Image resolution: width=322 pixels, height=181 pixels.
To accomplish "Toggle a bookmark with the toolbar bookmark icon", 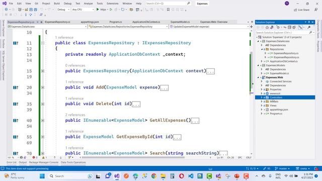I will [168, 10].
